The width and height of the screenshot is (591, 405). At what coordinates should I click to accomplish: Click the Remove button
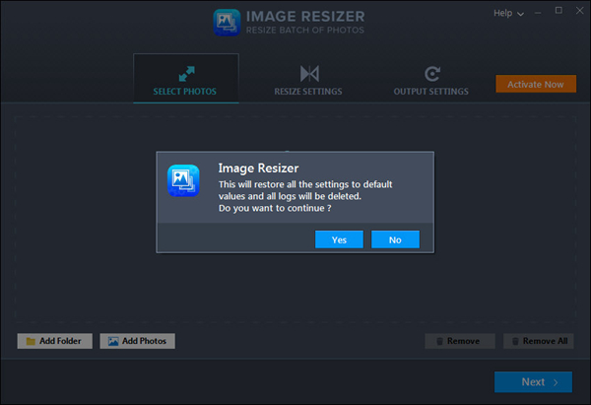tap(460, 341)
